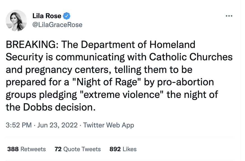Image resolution: width=245 pixels, height=161 pixels.
Task: Show the 892 Likes list
Action: (123, 149)
